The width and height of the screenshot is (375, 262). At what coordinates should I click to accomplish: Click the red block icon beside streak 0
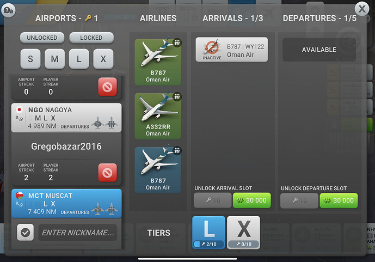coord(107,87)
